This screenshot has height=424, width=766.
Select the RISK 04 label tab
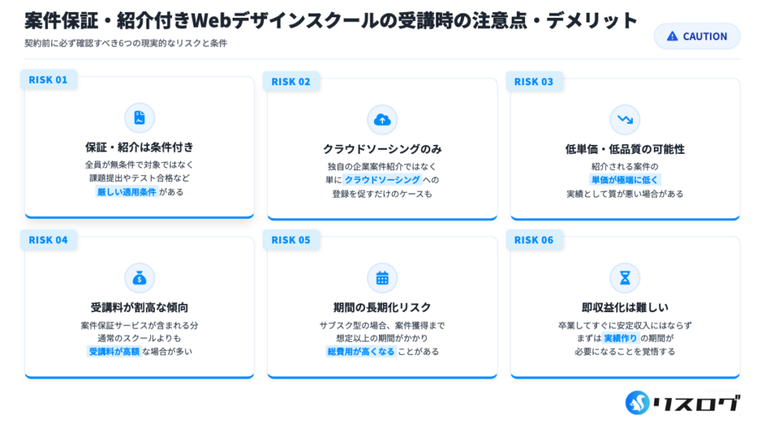point(49,240)
